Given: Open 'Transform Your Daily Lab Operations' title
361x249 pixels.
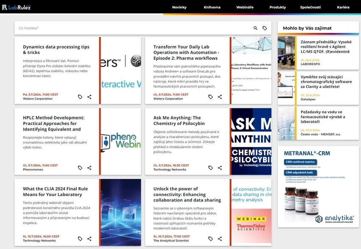Looking at the screenshot, I should (x=186, y=53).
